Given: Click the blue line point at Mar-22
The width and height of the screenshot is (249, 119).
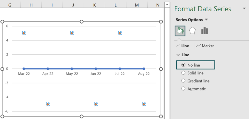Looking at the screenshot, I should point(24,69).
